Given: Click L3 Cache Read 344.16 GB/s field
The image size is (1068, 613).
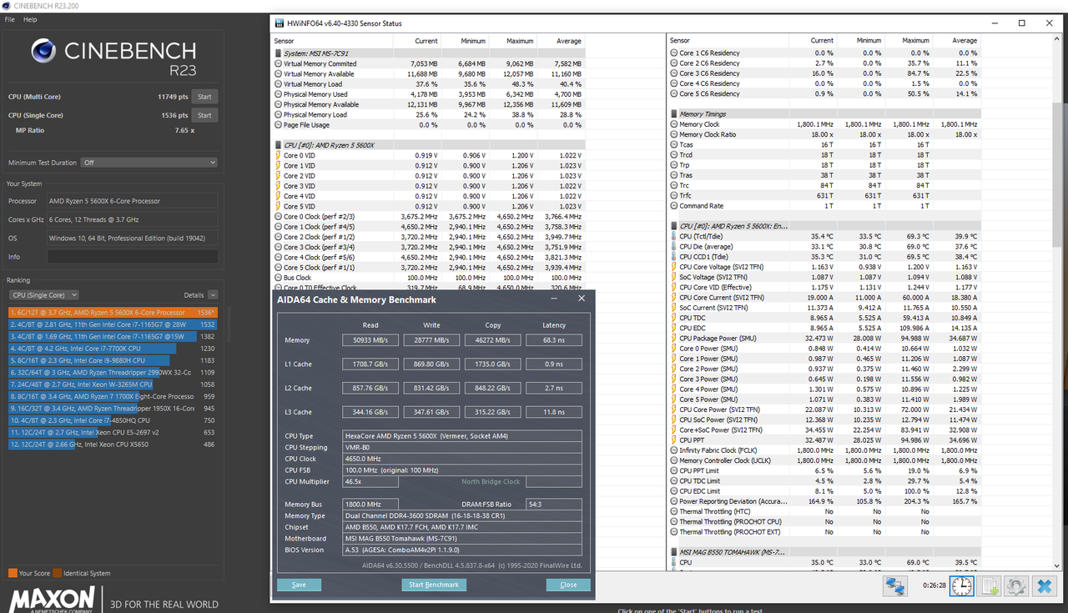Looking at the screenshot, I should [x=370, y=412].
